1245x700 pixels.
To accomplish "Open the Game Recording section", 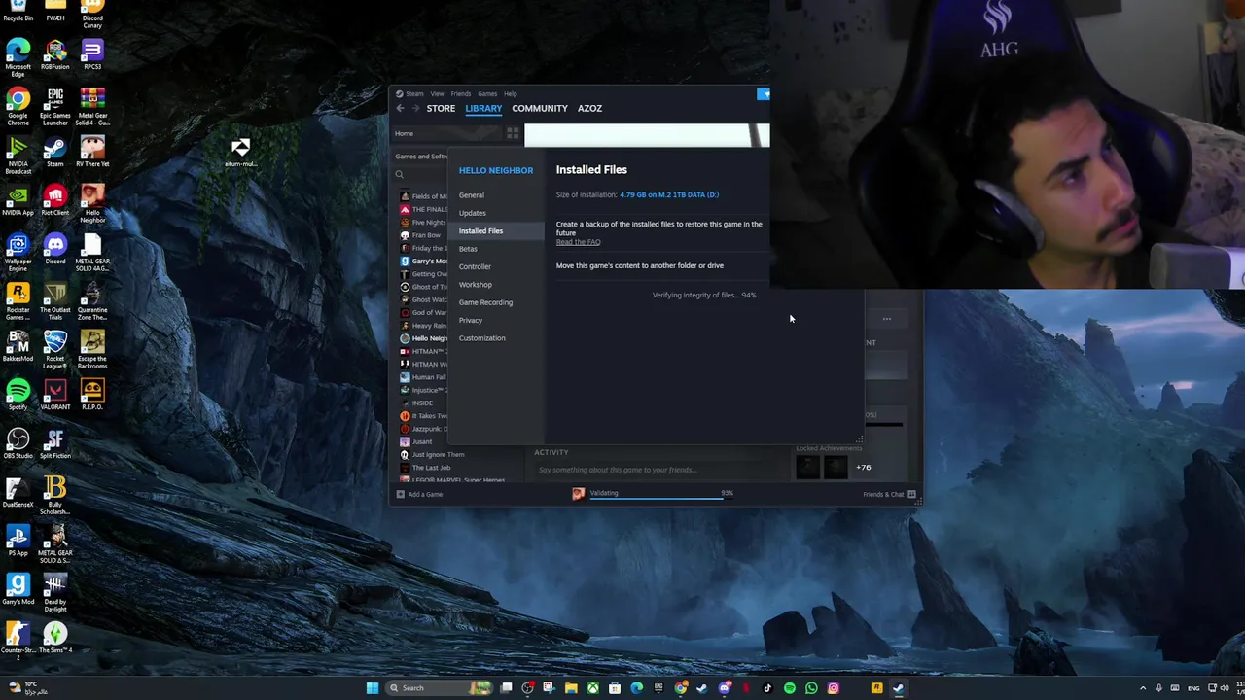I will click(485, 302).
